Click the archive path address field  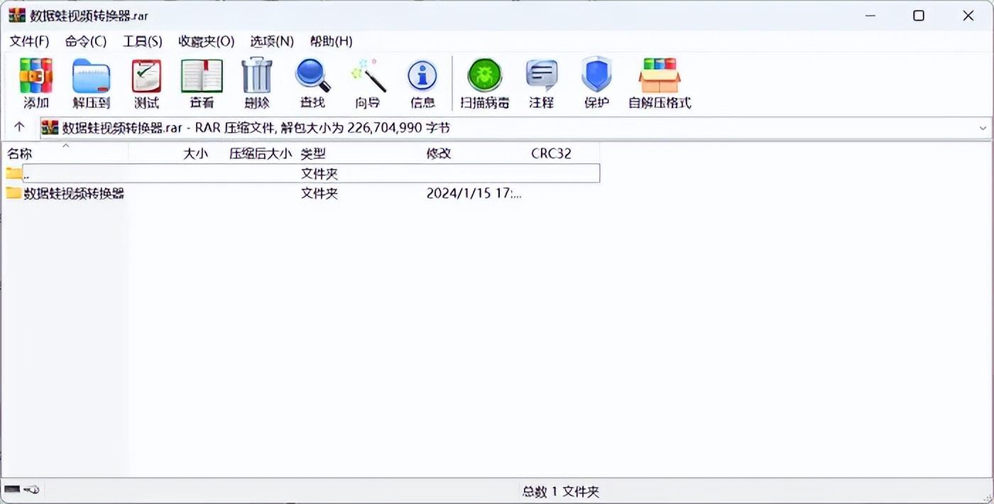(516, 128)
